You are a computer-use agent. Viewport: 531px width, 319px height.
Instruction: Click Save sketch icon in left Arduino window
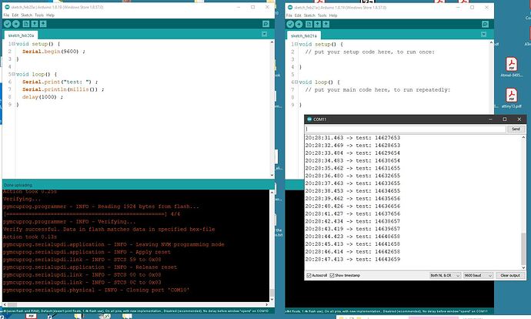tap(43, 24)
